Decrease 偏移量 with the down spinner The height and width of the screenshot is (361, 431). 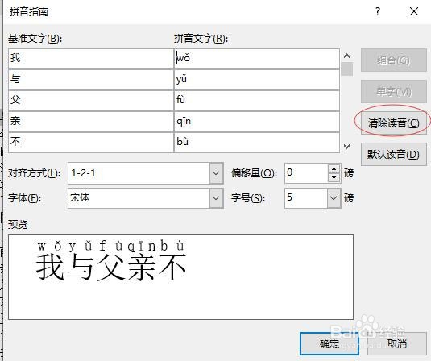pos(334,177)
